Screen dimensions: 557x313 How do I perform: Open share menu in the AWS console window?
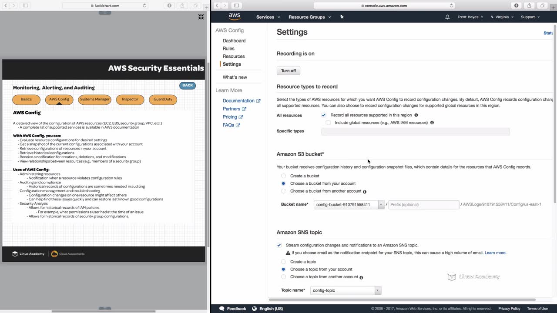pos(529,6)
